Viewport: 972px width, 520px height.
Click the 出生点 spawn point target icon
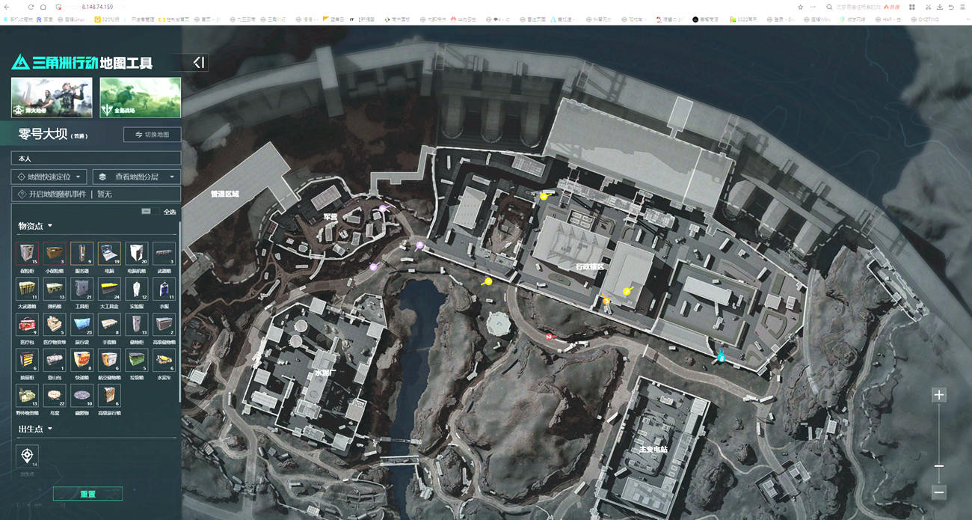[27, 455]
